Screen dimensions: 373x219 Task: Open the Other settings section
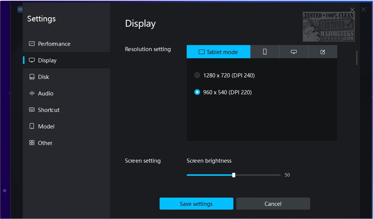pos(66,143)
